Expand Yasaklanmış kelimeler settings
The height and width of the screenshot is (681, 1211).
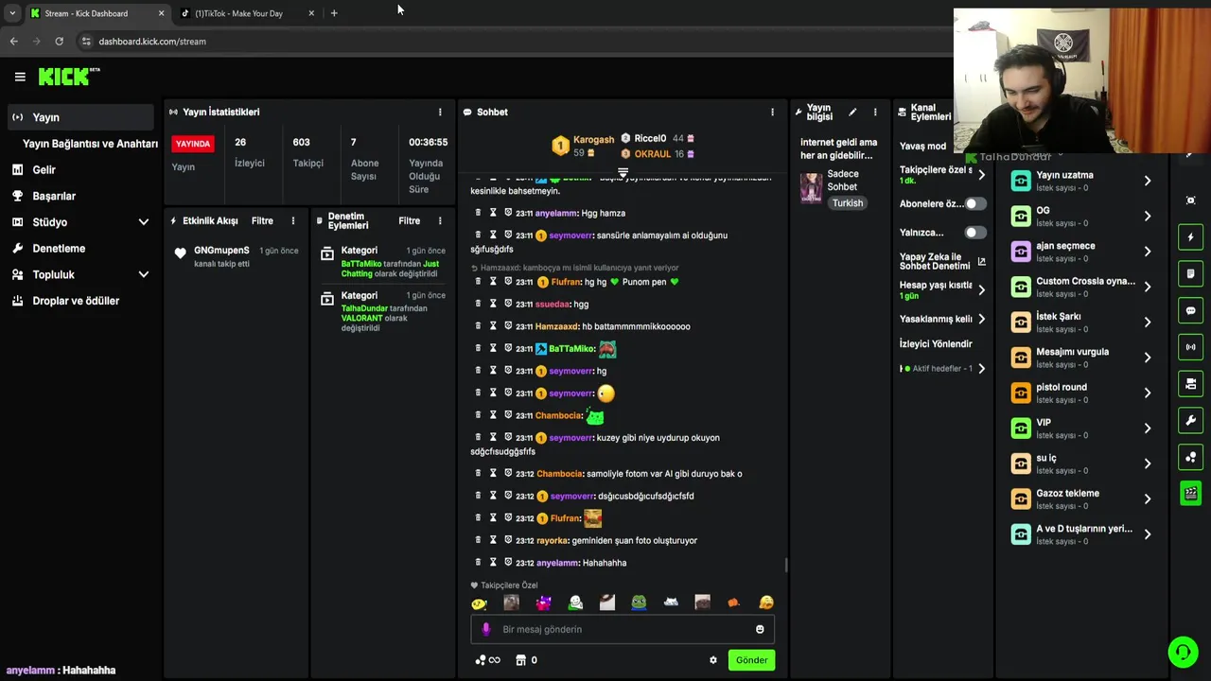(981, 319)
